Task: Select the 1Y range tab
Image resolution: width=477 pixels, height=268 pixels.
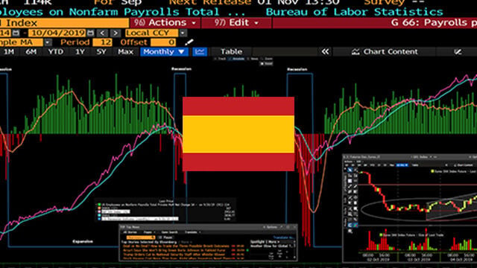Action: point(80,51)
